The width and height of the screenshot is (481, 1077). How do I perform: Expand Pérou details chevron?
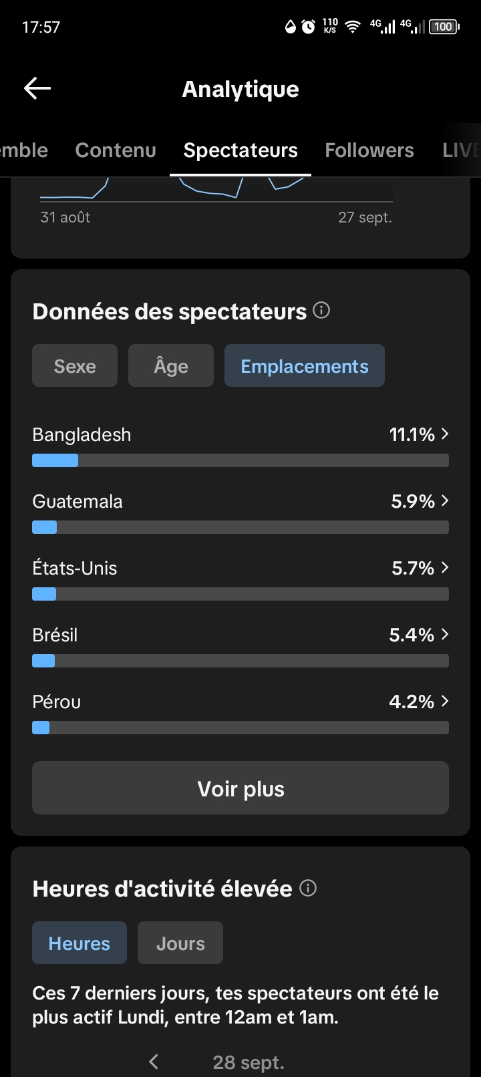[x=445, y=702]
